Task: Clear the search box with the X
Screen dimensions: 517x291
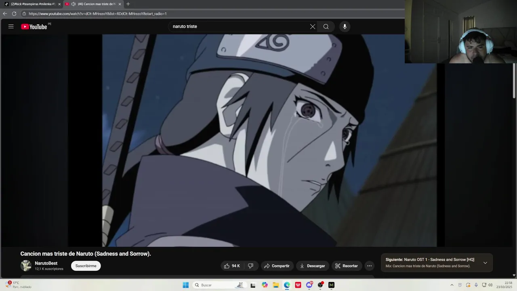Action: click(313, 27)
